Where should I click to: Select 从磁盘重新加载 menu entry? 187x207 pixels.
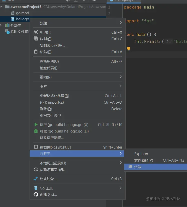pos(77,170)
